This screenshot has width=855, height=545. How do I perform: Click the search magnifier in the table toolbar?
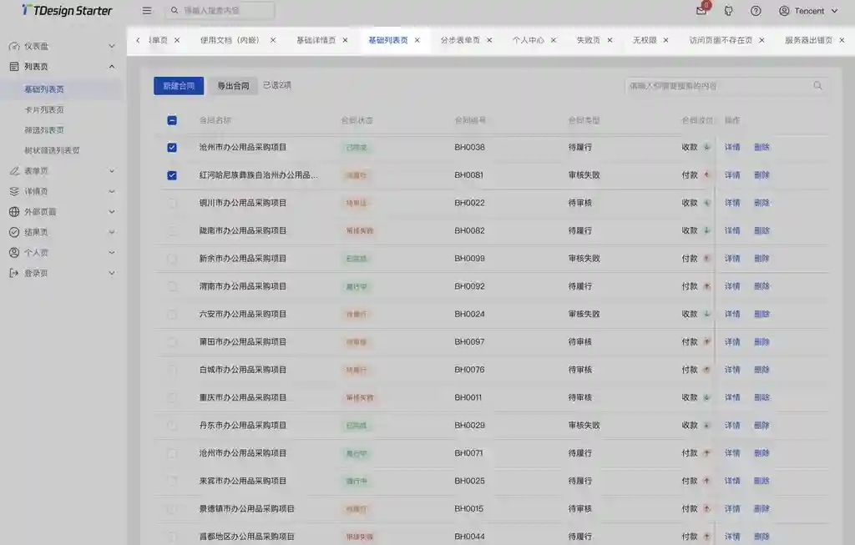point(817,85)
